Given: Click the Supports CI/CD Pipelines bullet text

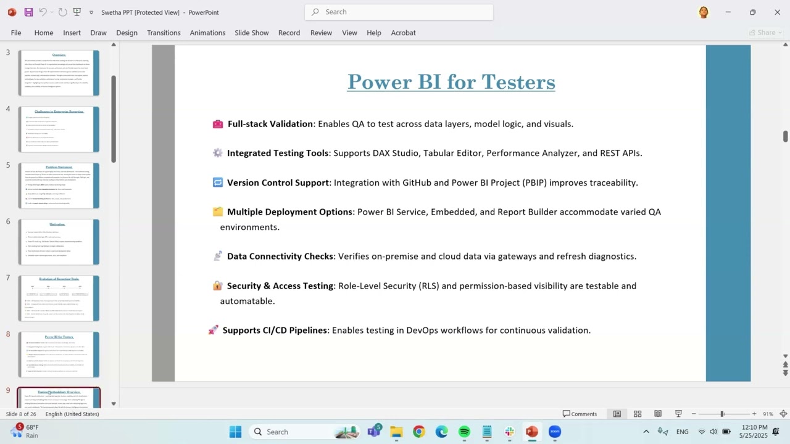Looking at the screenshot, I should coord(406,331).
